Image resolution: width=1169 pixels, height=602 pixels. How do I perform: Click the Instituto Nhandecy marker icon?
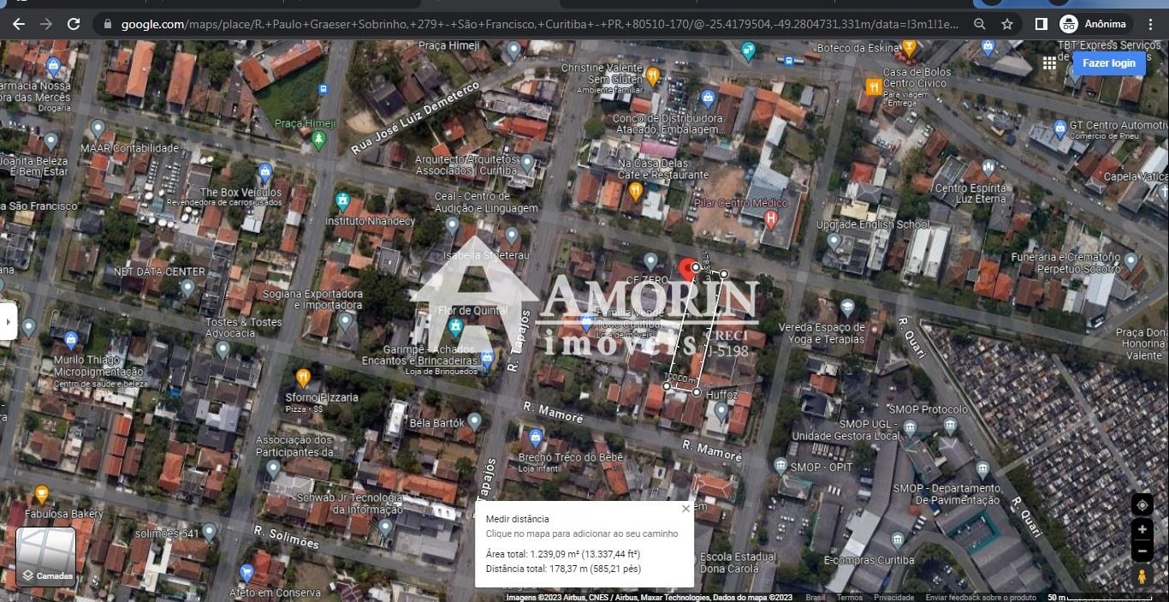point(343,202)
